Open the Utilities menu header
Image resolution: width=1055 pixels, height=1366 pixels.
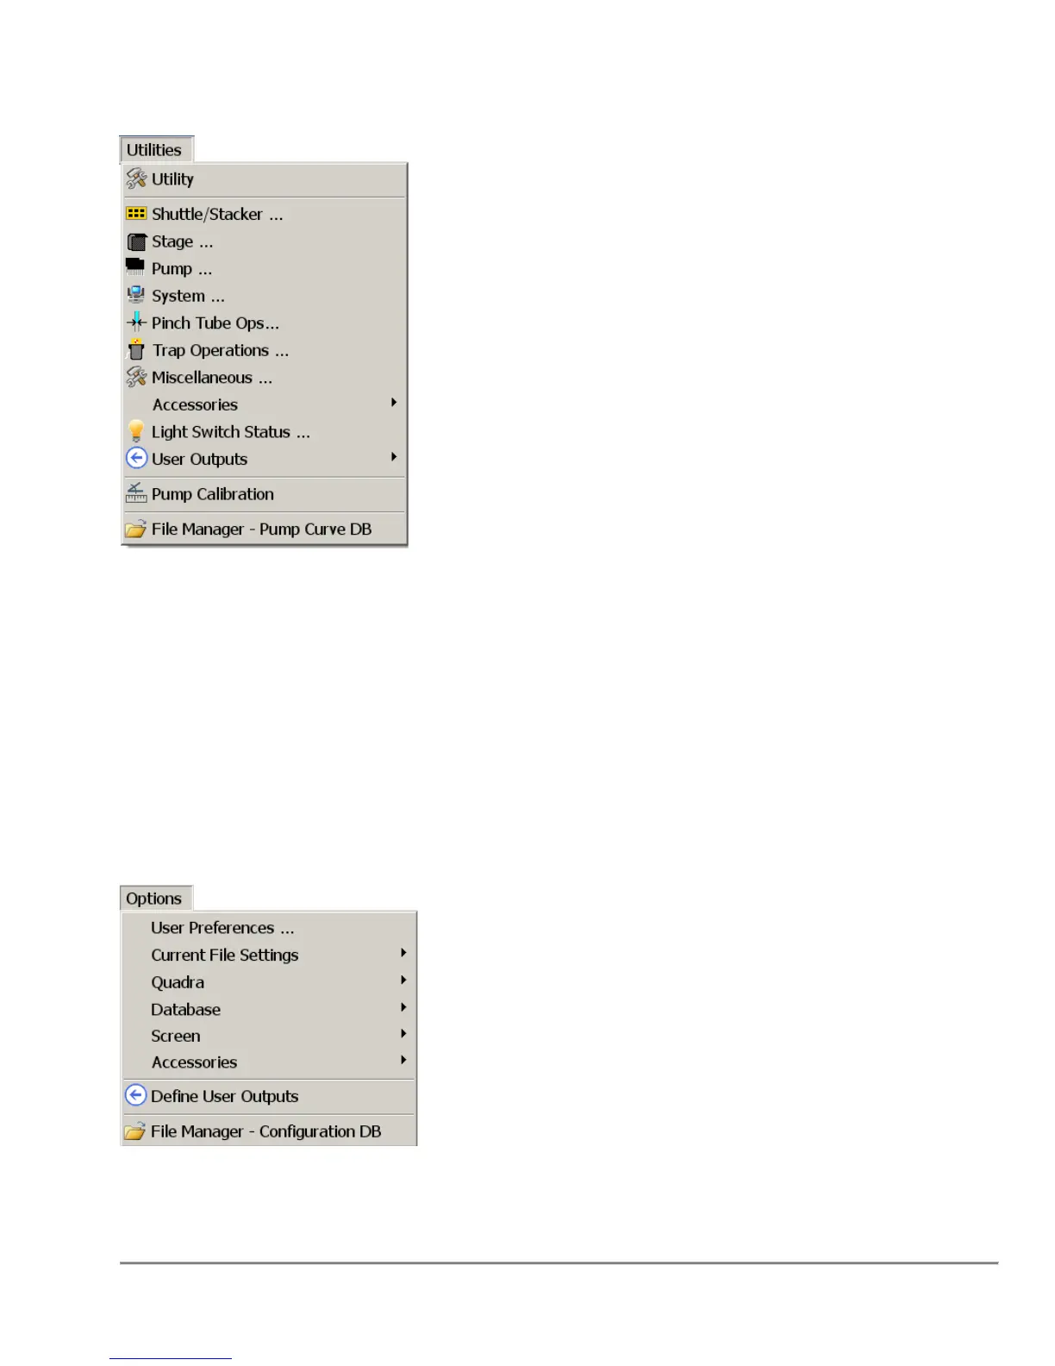[155, 149]
